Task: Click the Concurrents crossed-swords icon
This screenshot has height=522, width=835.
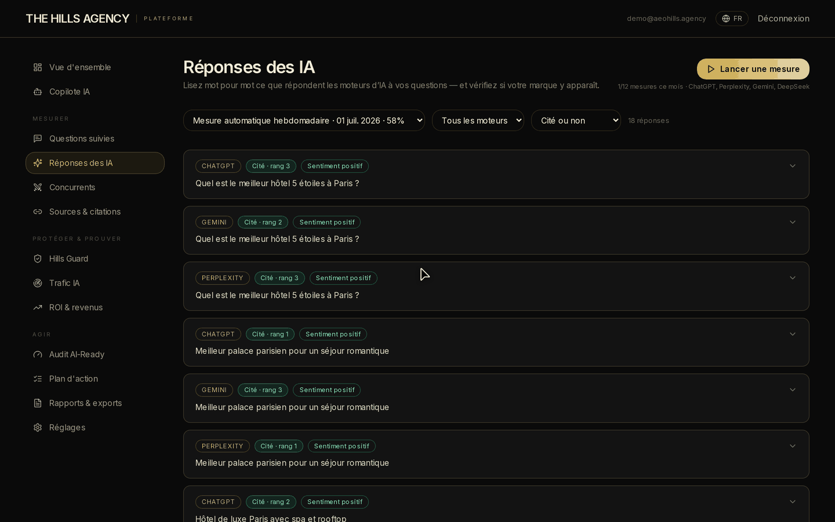Action: (38, 187)
